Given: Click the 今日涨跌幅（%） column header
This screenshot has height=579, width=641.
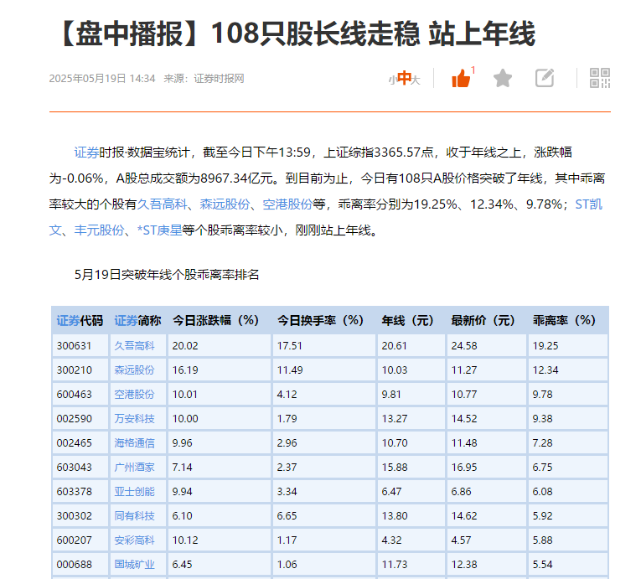Looking at the screenshot, I should click(216, 321).
